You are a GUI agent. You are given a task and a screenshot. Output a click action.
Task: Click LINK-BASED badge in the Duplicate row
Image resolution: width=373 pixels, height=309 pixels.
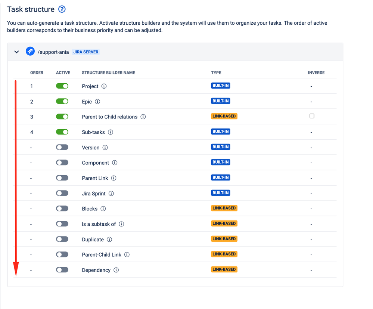(224, 239)
